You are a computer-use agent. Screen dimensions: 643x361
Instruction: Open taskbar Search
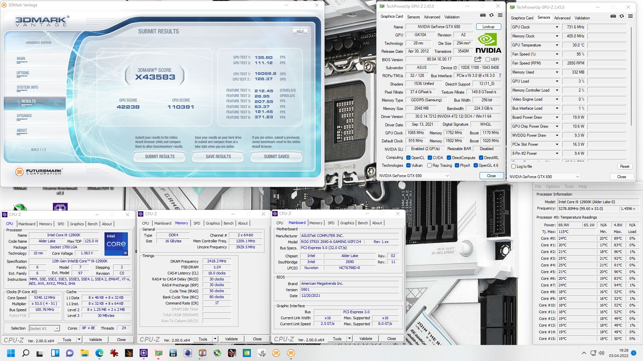(x=25, y=353)
